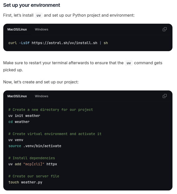Click the uv inline code in first paragraph
177x194 pixels.
39,15
